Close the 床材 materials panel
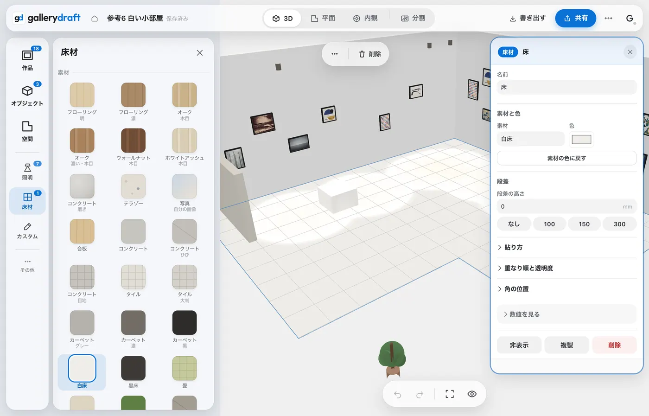Viewport: 649px width, 416px height. click(x=200, y=53)
